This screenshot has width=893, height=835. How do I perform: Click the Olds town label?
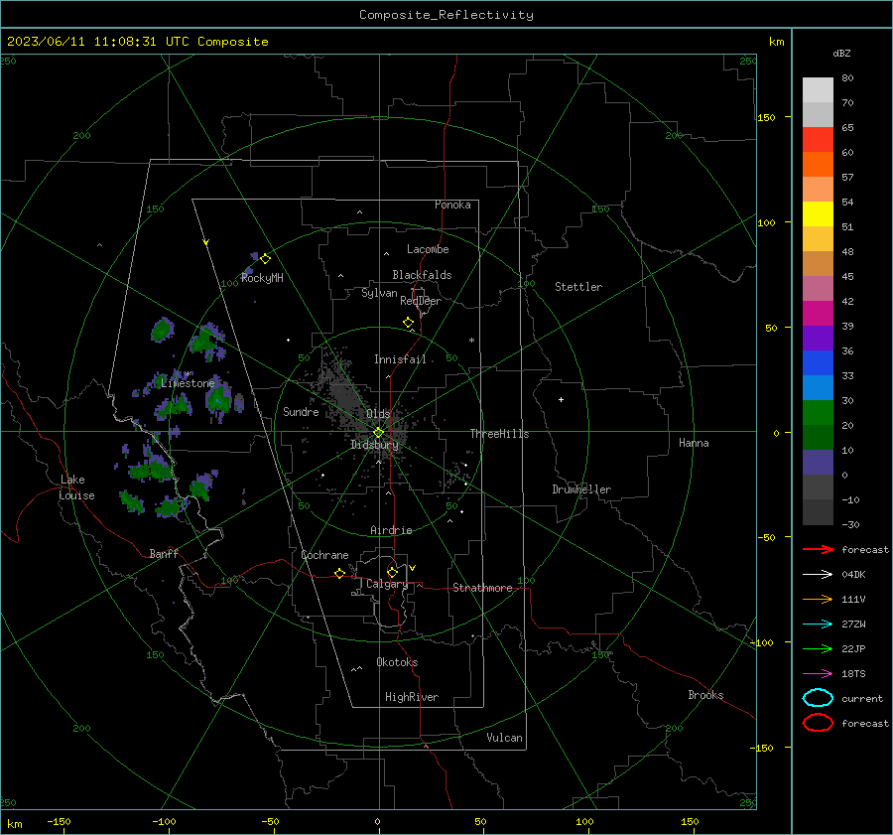click(378, 414)
